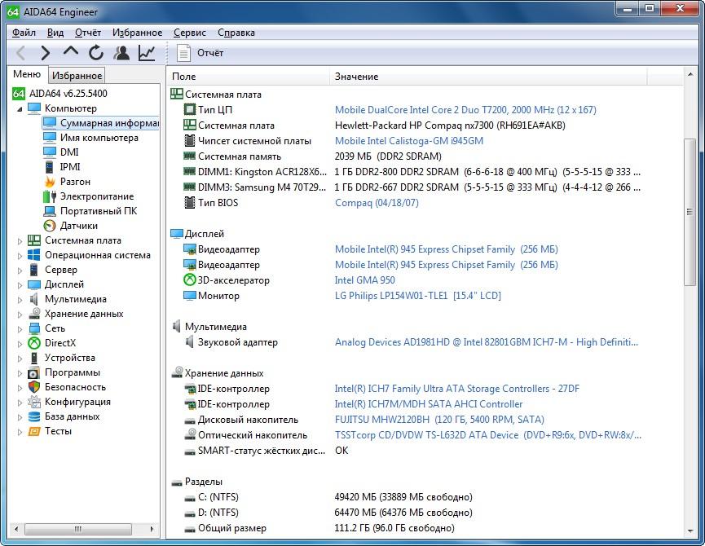Image resolution: width=705 pixels, height=546 pixels.
Task: Select the Датчики gauge icon
Action: point(50,226)
